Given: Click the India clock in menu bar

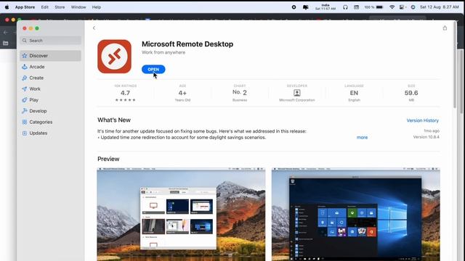Looking at the screenshot, I should coord(325,7).
